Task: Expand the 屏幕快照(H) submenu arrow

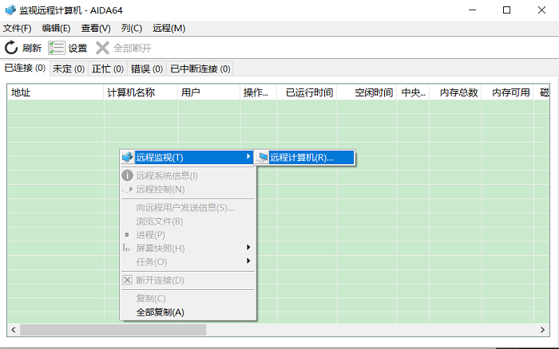Action: click(x=248, y=247)
